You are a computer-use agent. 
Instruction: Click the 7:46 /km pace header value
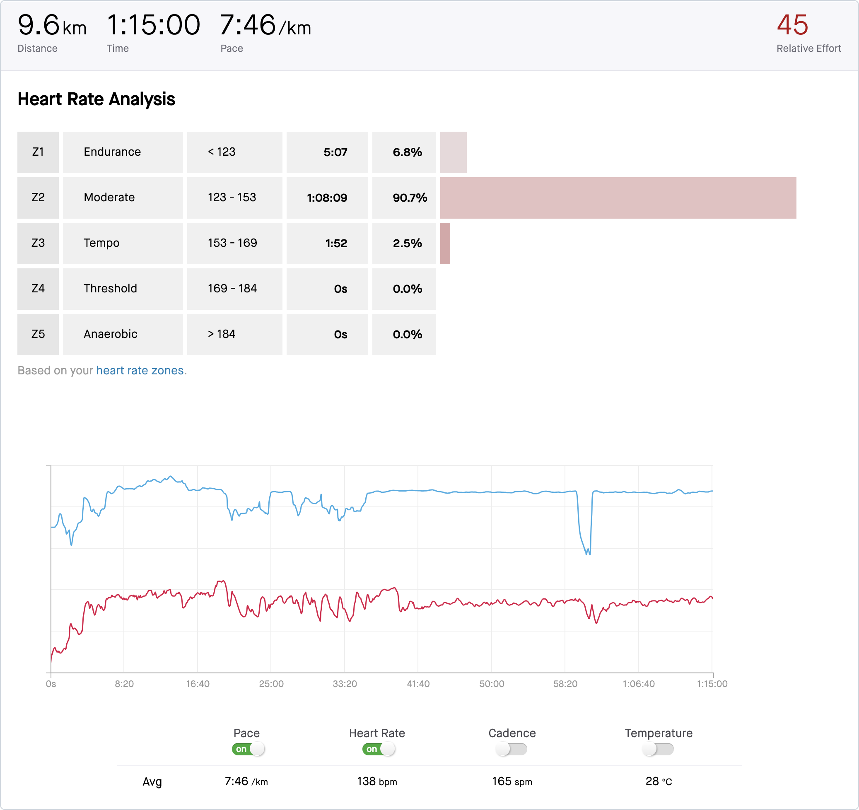pos(265,24)
